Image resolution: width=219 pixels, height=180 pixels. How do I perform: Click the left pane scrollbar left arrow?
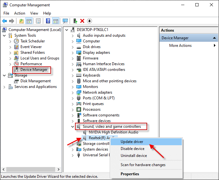point(4,169)
